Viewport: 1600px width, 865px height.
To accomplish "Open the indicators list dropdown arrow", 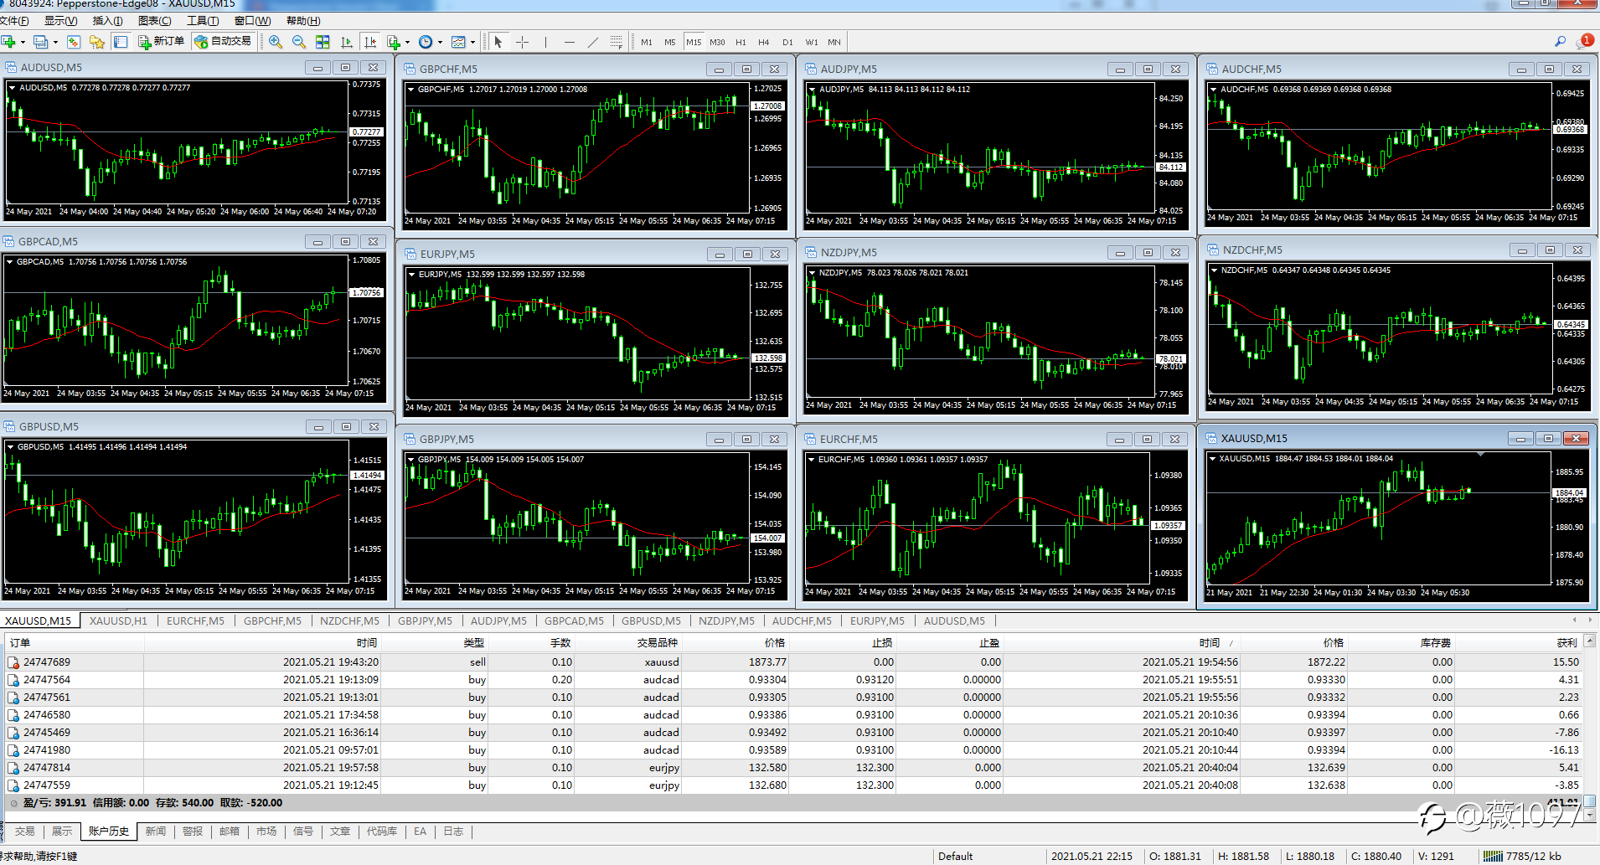I will [407, 42].
